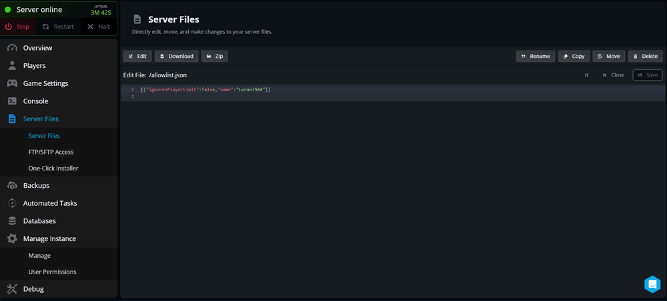The image size is (667, 301).
Task: Download the allowlist.json file
Action: pos(176,57)
